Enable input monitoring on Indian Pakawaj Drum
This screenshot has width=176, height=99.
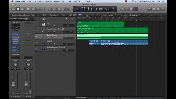coord(57,50)
